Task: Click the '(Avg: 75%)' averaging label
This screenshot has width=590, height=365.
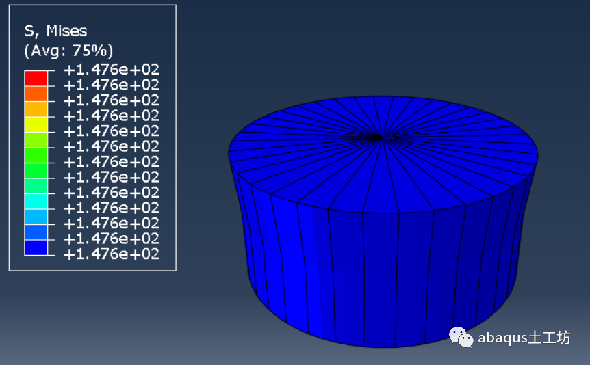Action: [68, 51]
